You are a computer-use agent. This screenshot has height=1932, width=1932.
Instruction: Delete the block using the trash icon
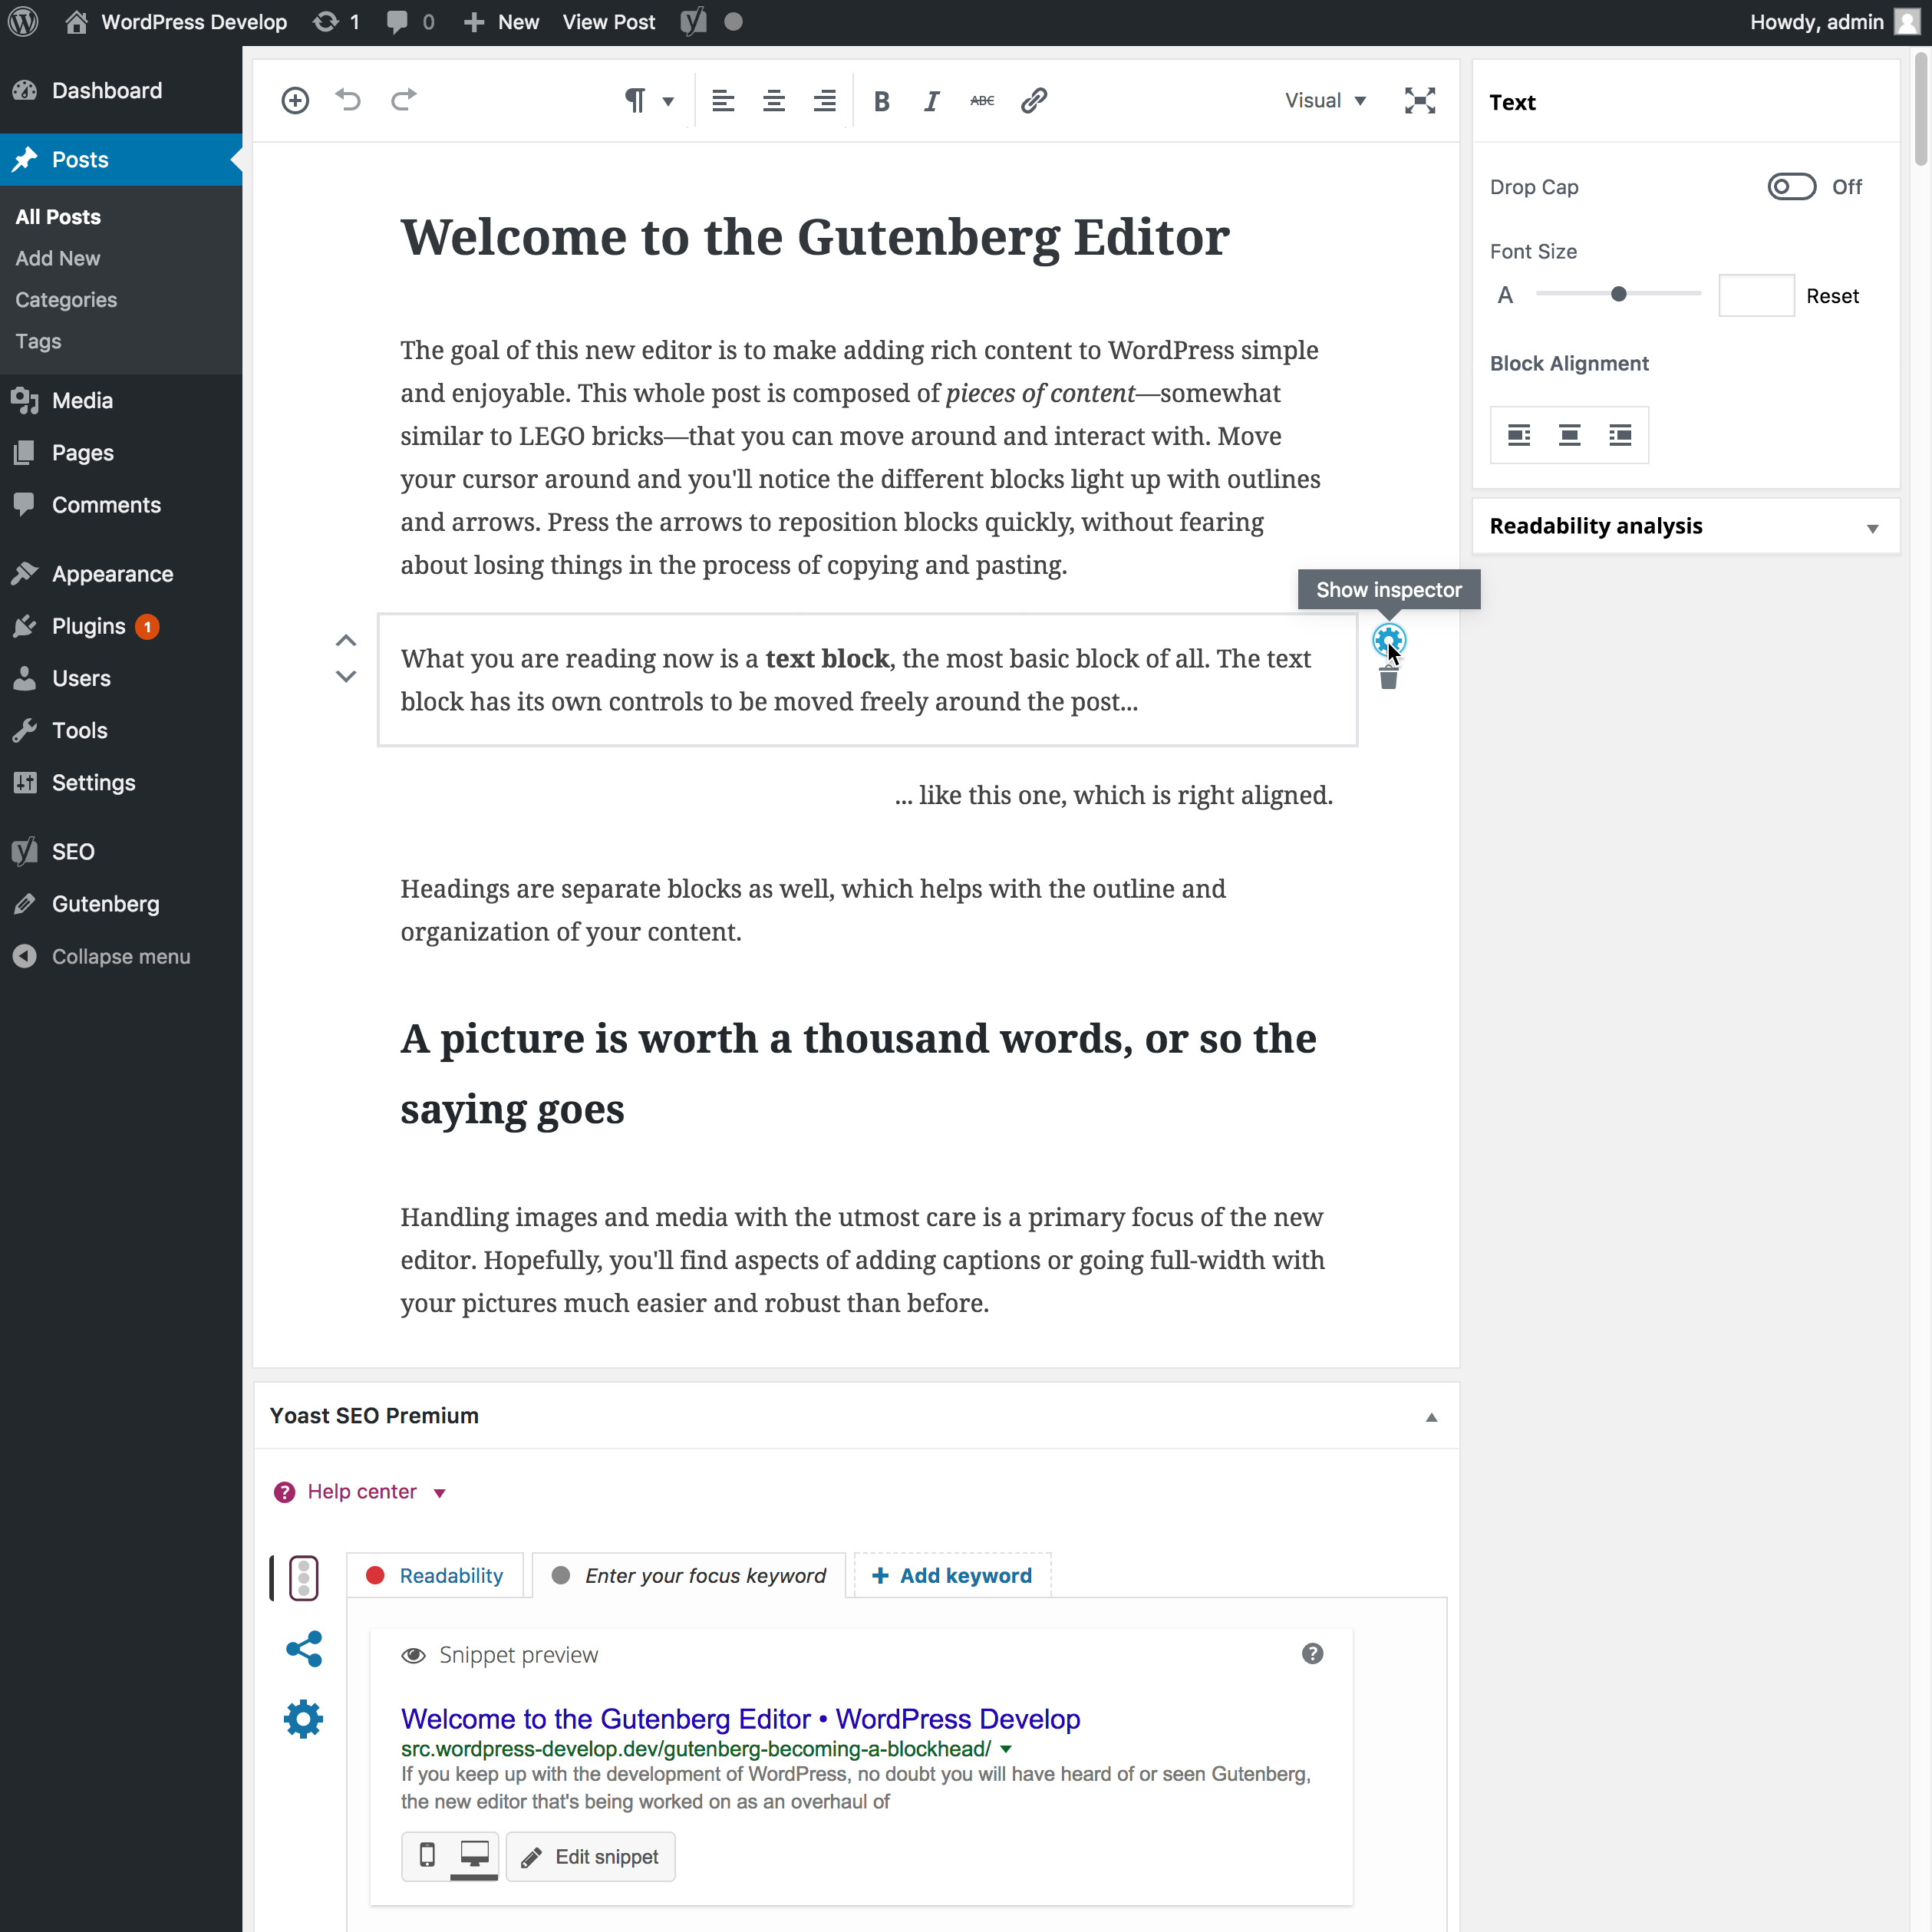point(1388,679)
